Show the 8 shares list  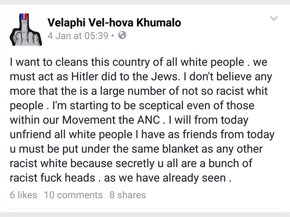(x=127, y=195)
